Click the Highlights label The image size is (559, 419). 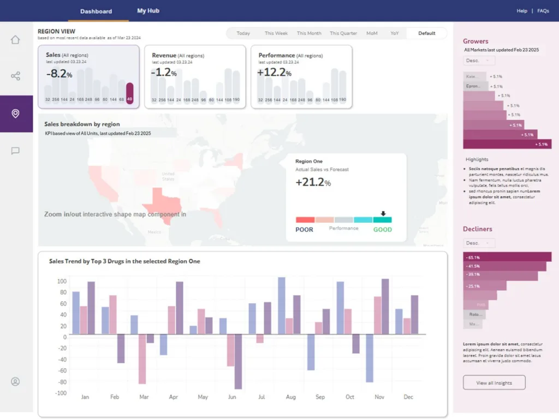[x=477, y=159]
